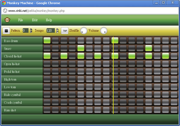This screenshot has height=126, width=180.
Task: Enable the last Rim shot step
Action: [174, 110]
